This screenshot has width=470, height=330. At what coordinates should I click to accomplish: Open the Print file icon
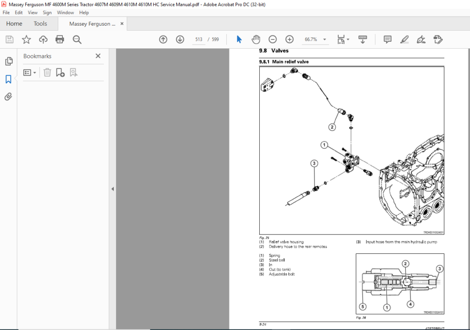pos(60,39)
